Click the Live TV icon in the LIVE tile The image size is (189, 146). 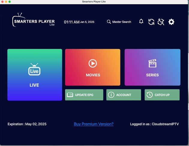(x=34, y=69)
